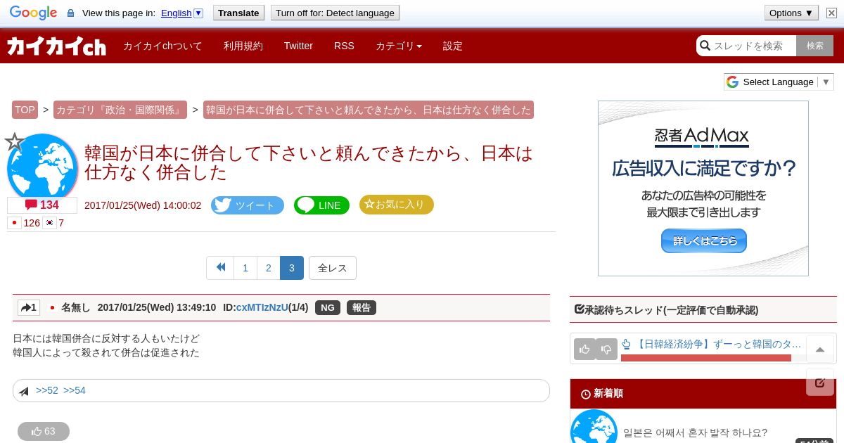Open 設定 page
The width and height of the screenshot is (844, 443).
(x=453, y=46)
